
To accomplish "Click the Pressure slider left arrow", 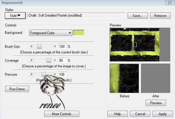I will [x=31, y=74].
